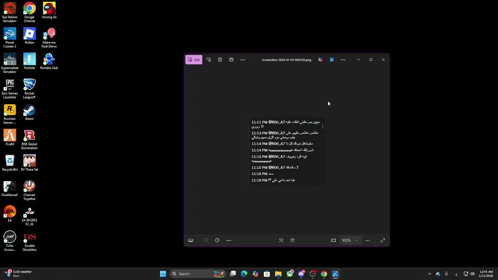Select the FiveM desktop icon
Image resolution: width=498 pixels, height=280 pixels.
click(x=10, y=138)
